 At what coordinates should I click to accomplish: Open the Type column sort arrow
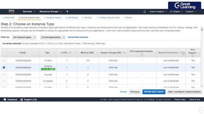(x=55, y=53)
